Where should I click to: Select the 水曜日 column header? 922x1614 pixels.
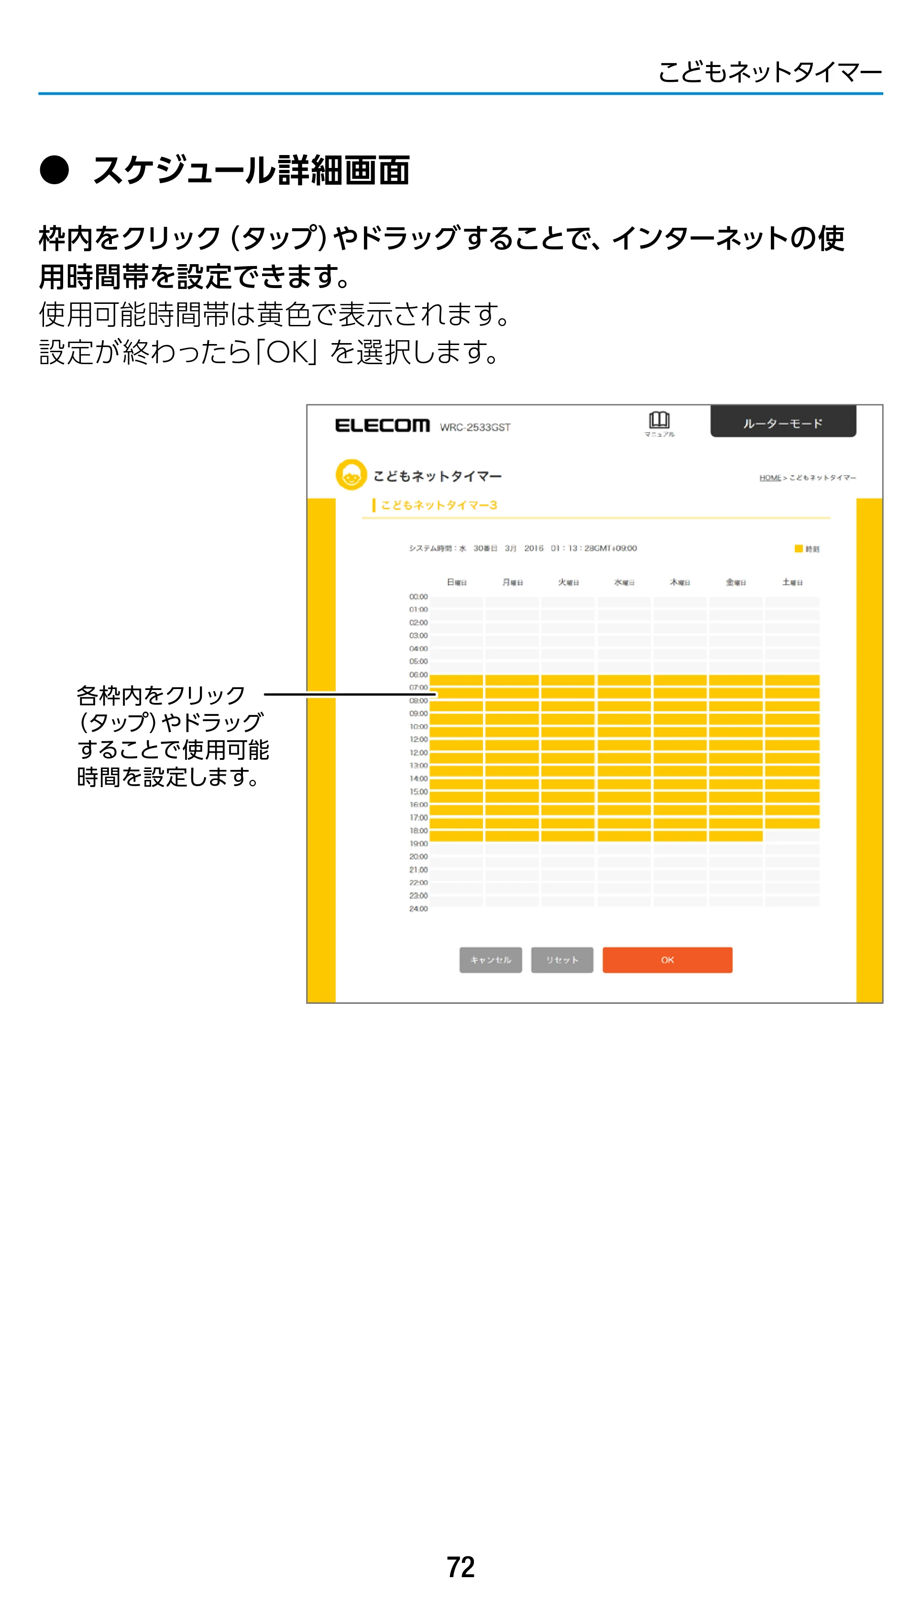(x=625, y=582)
